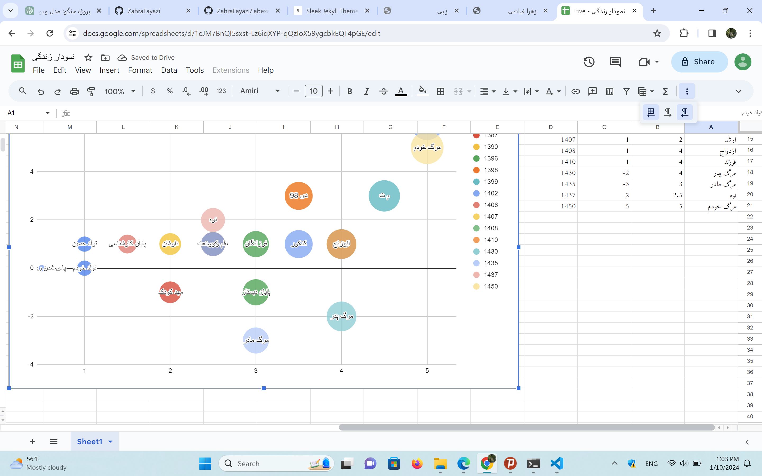Click the create filter funnel icon
This screenshot has height=476, width=762.
[626, 91]
